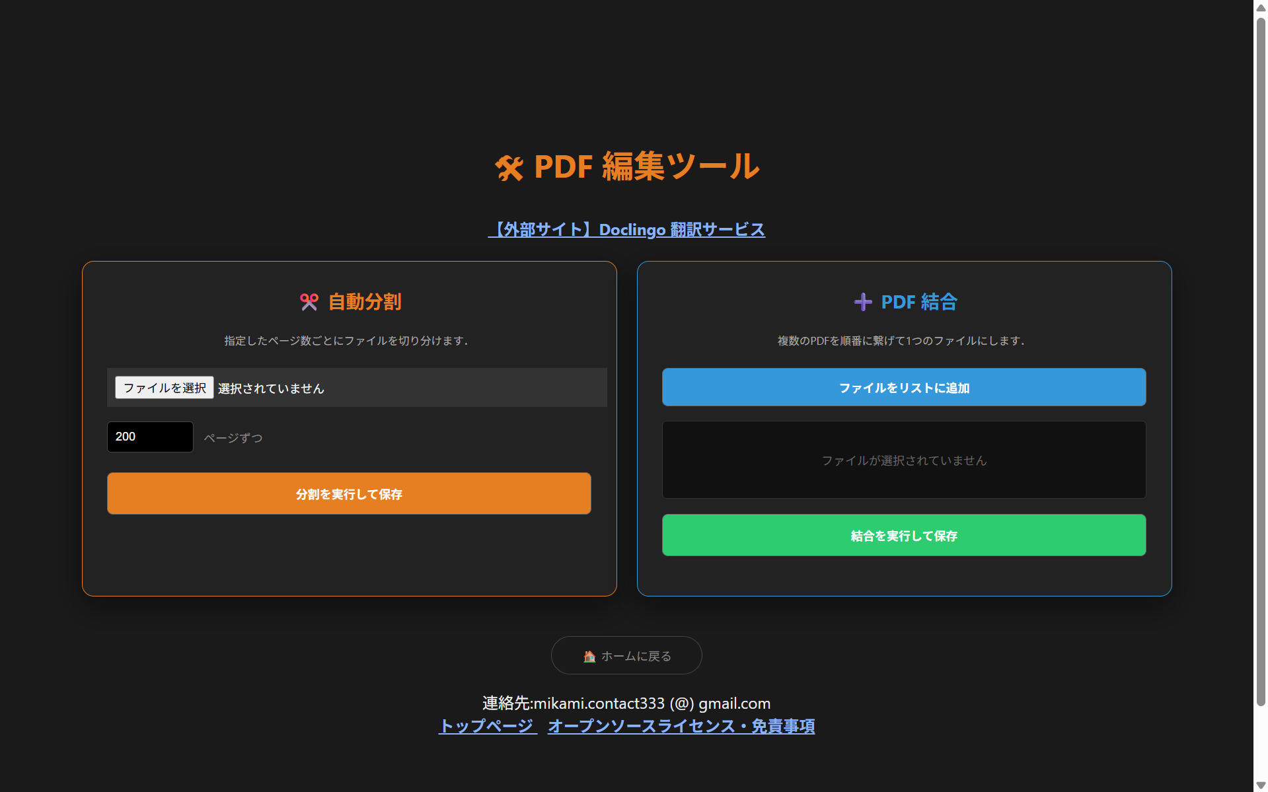The width and height of the screenshot is (1268, 792).
Task: Click the scrollbar up arrow
Action: (1261, 7)
